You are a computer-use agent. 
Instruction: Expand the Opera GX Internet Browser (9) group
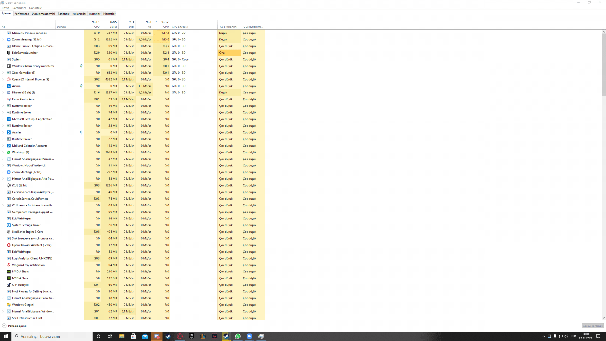pyautogui.click(x=3, y=79)
